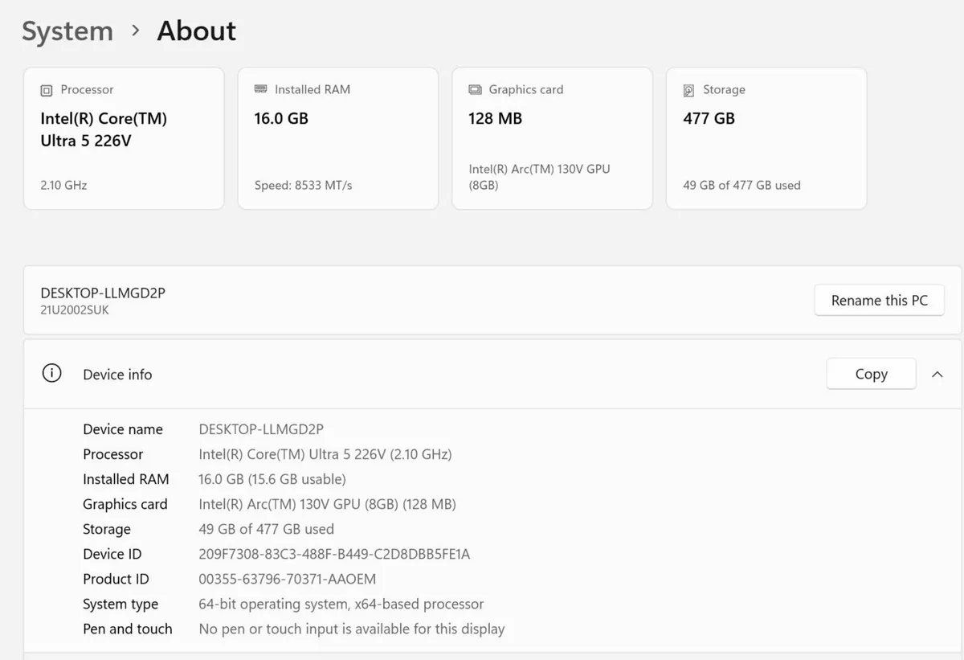Click the Device info header row
Image resolution: width=964 pixels, height=660 pixels.
(492, 374)
